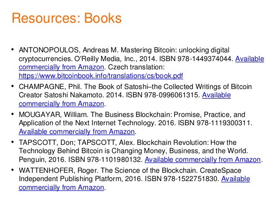Click 'Available' link after ISBN 978-1449374044
The image size is (279, 209).
pos(250,59)
